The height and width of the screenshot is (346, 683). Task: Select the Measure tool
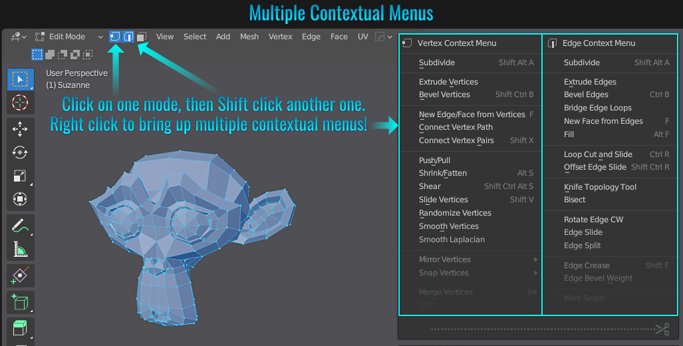click(20, 250)
